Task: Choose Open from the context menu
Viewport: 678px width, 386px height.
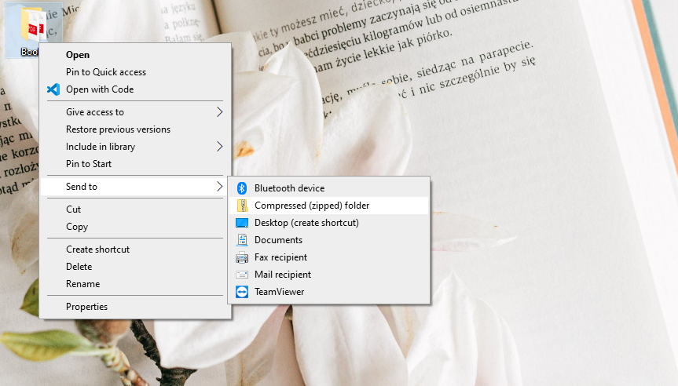Action: (x=135, y=55)
